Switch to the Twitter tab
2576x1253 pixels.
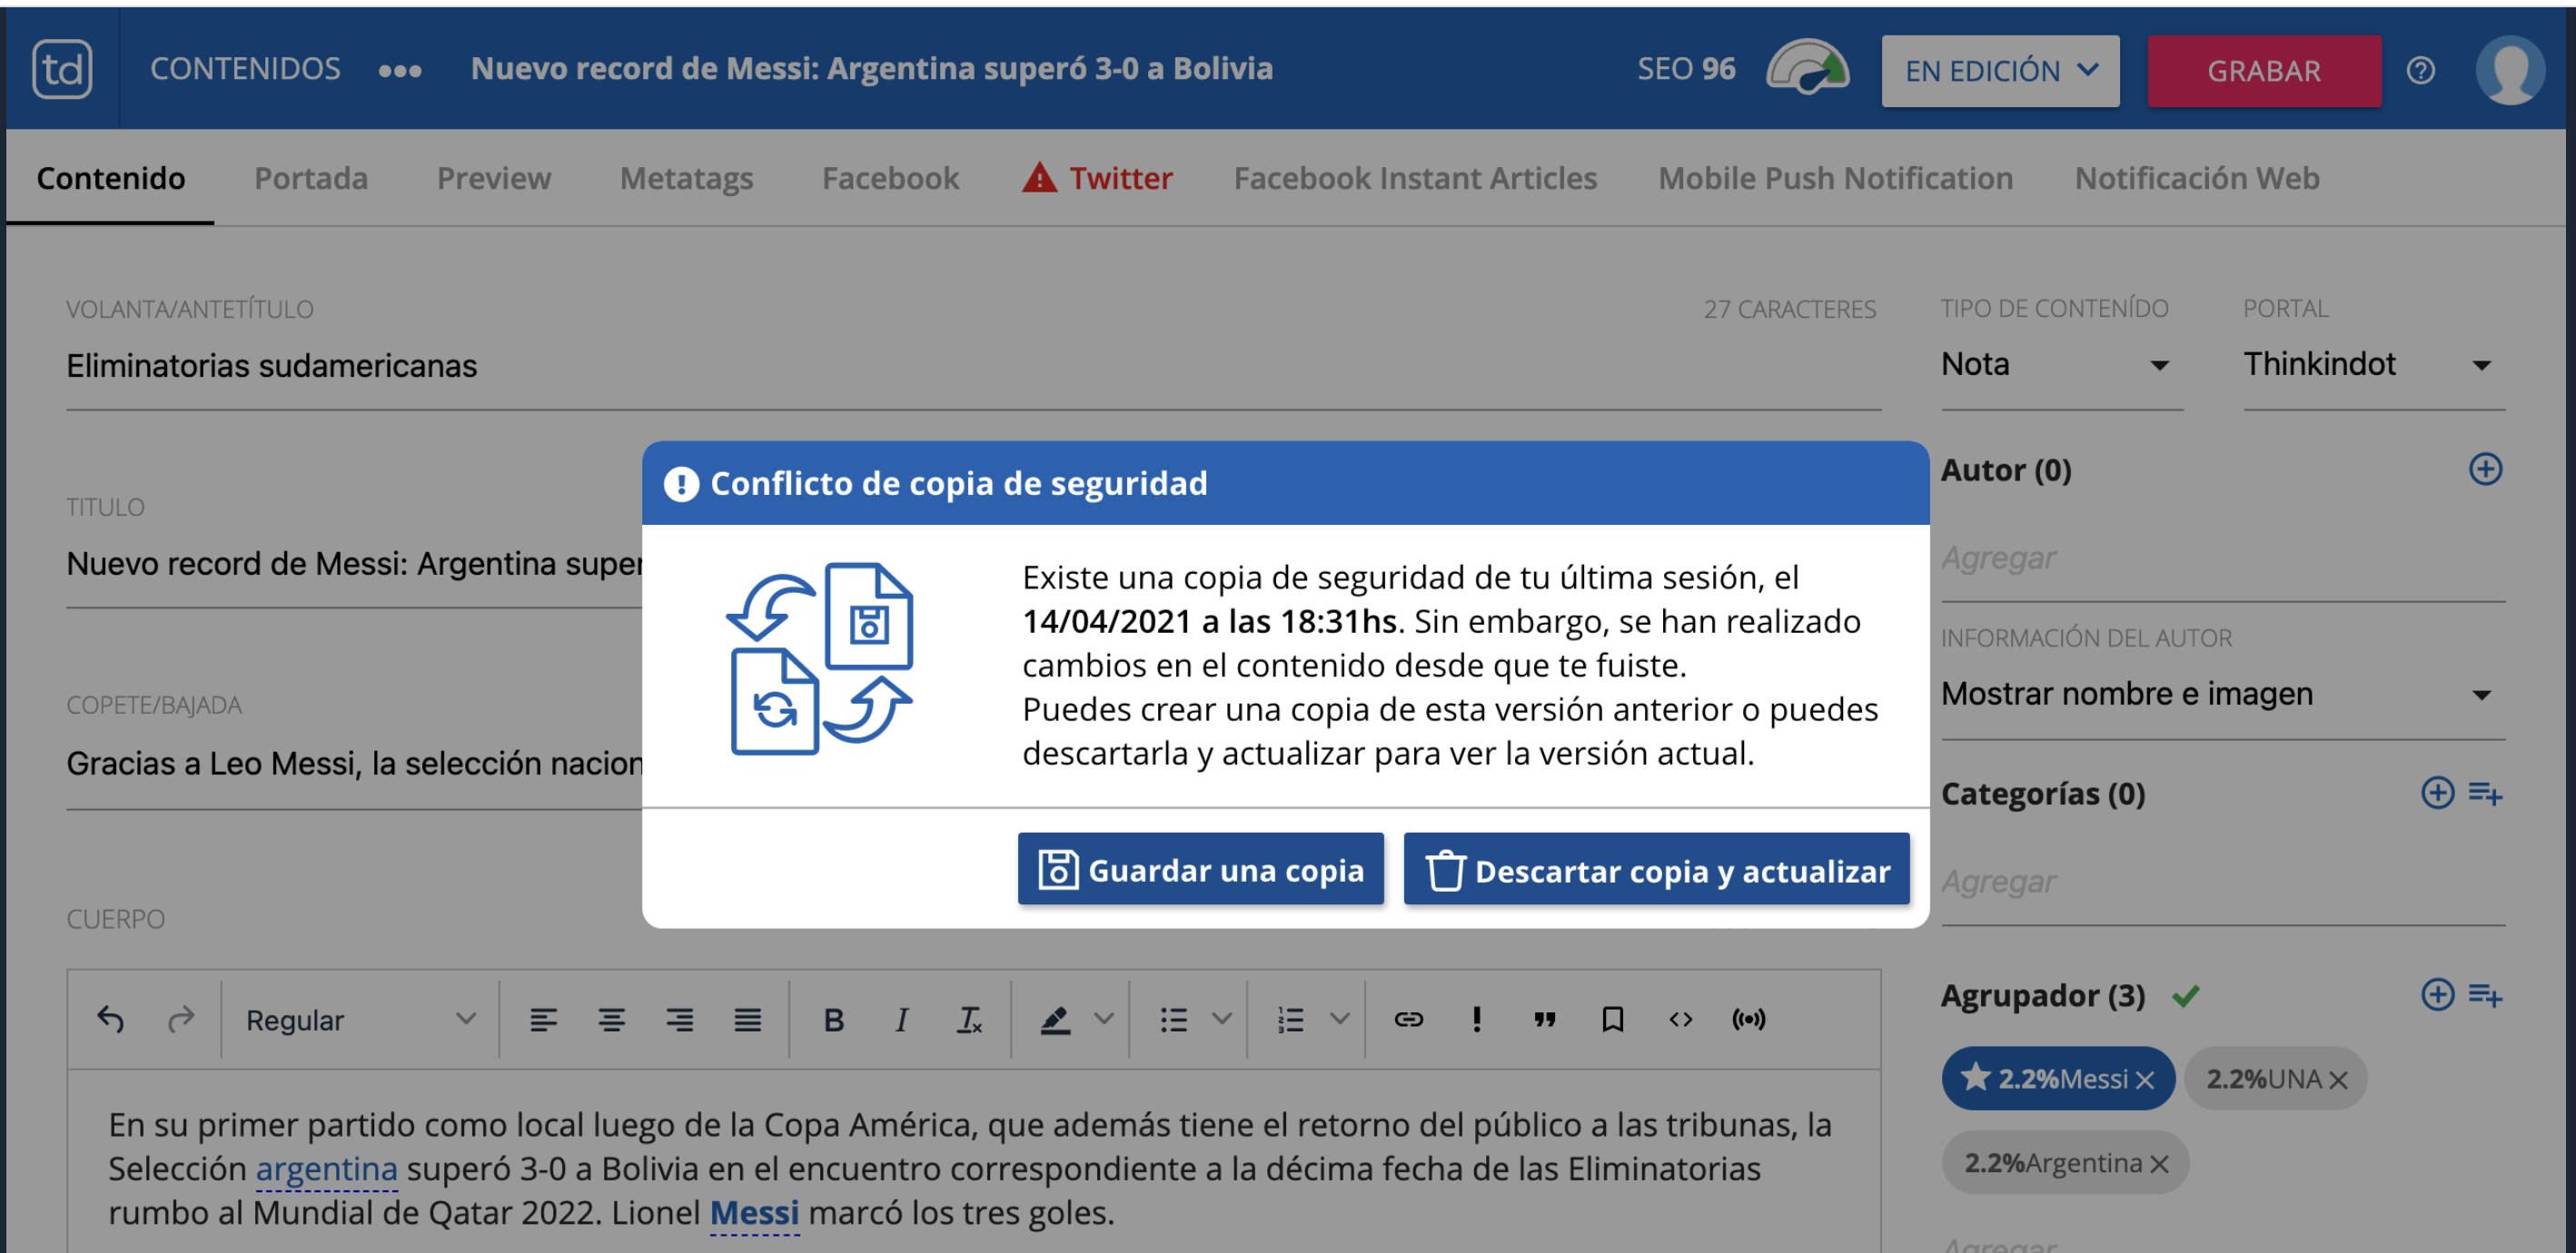[1097, 178]
